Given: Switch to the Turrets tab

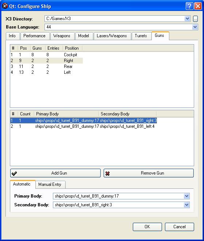Looking at the screenshot, I should click(141, 36).
